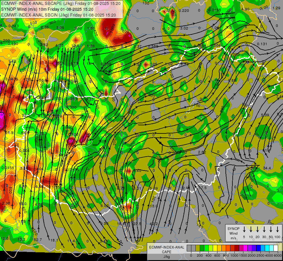Screen dimensions: 283x261
Task: Click the map value '52.7'
Action: coord(38,240)
